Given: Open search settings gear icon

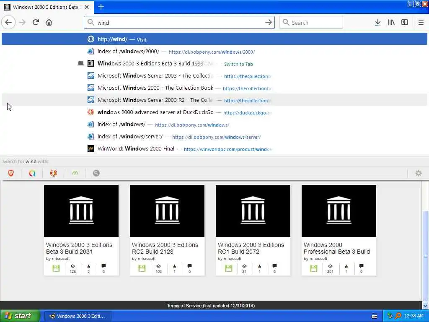Looking at the screenshot, I should click(419, 173).
